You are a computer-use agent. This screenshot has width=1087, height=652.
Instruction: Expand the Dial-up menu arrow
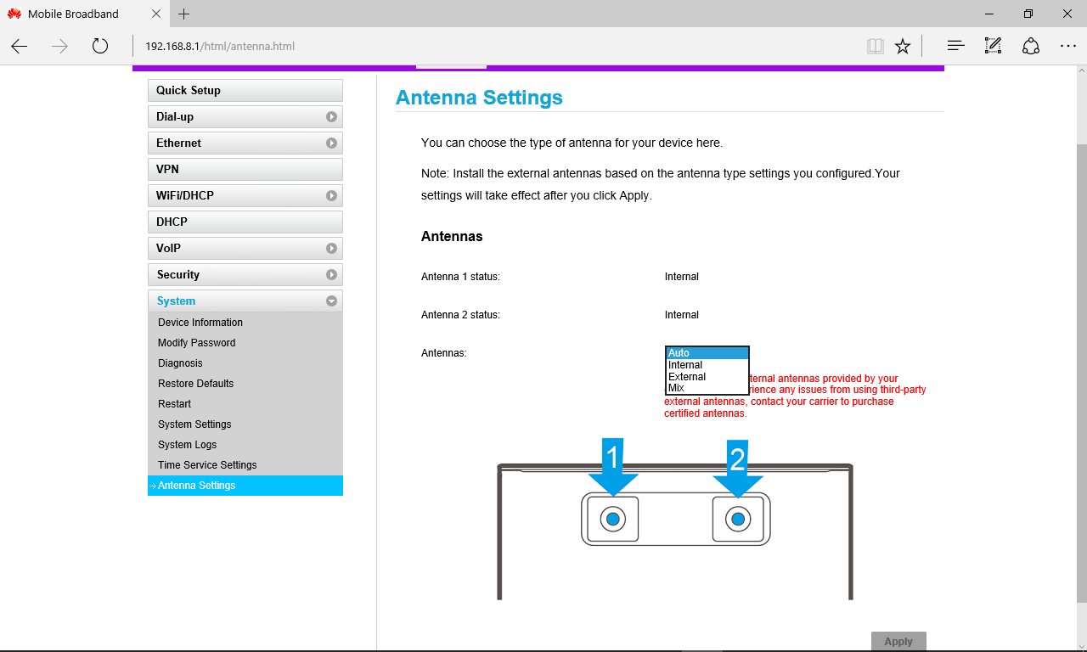(331, 117)
